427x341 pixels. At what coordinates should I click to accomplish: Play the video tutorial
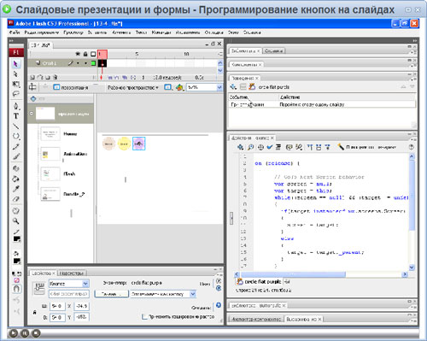[x=13, y=332]
